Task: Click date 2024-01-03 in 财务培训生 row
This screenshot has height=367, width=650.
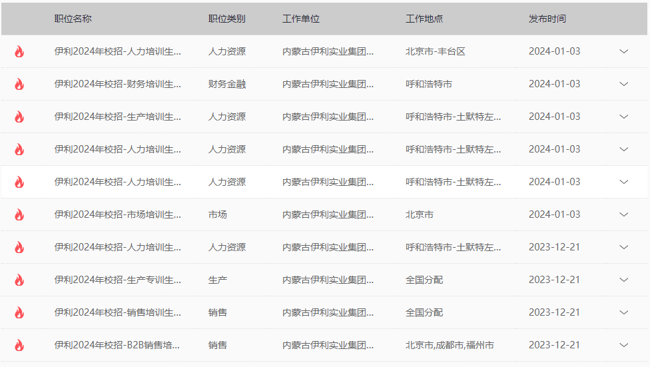Action: (554, 84)
